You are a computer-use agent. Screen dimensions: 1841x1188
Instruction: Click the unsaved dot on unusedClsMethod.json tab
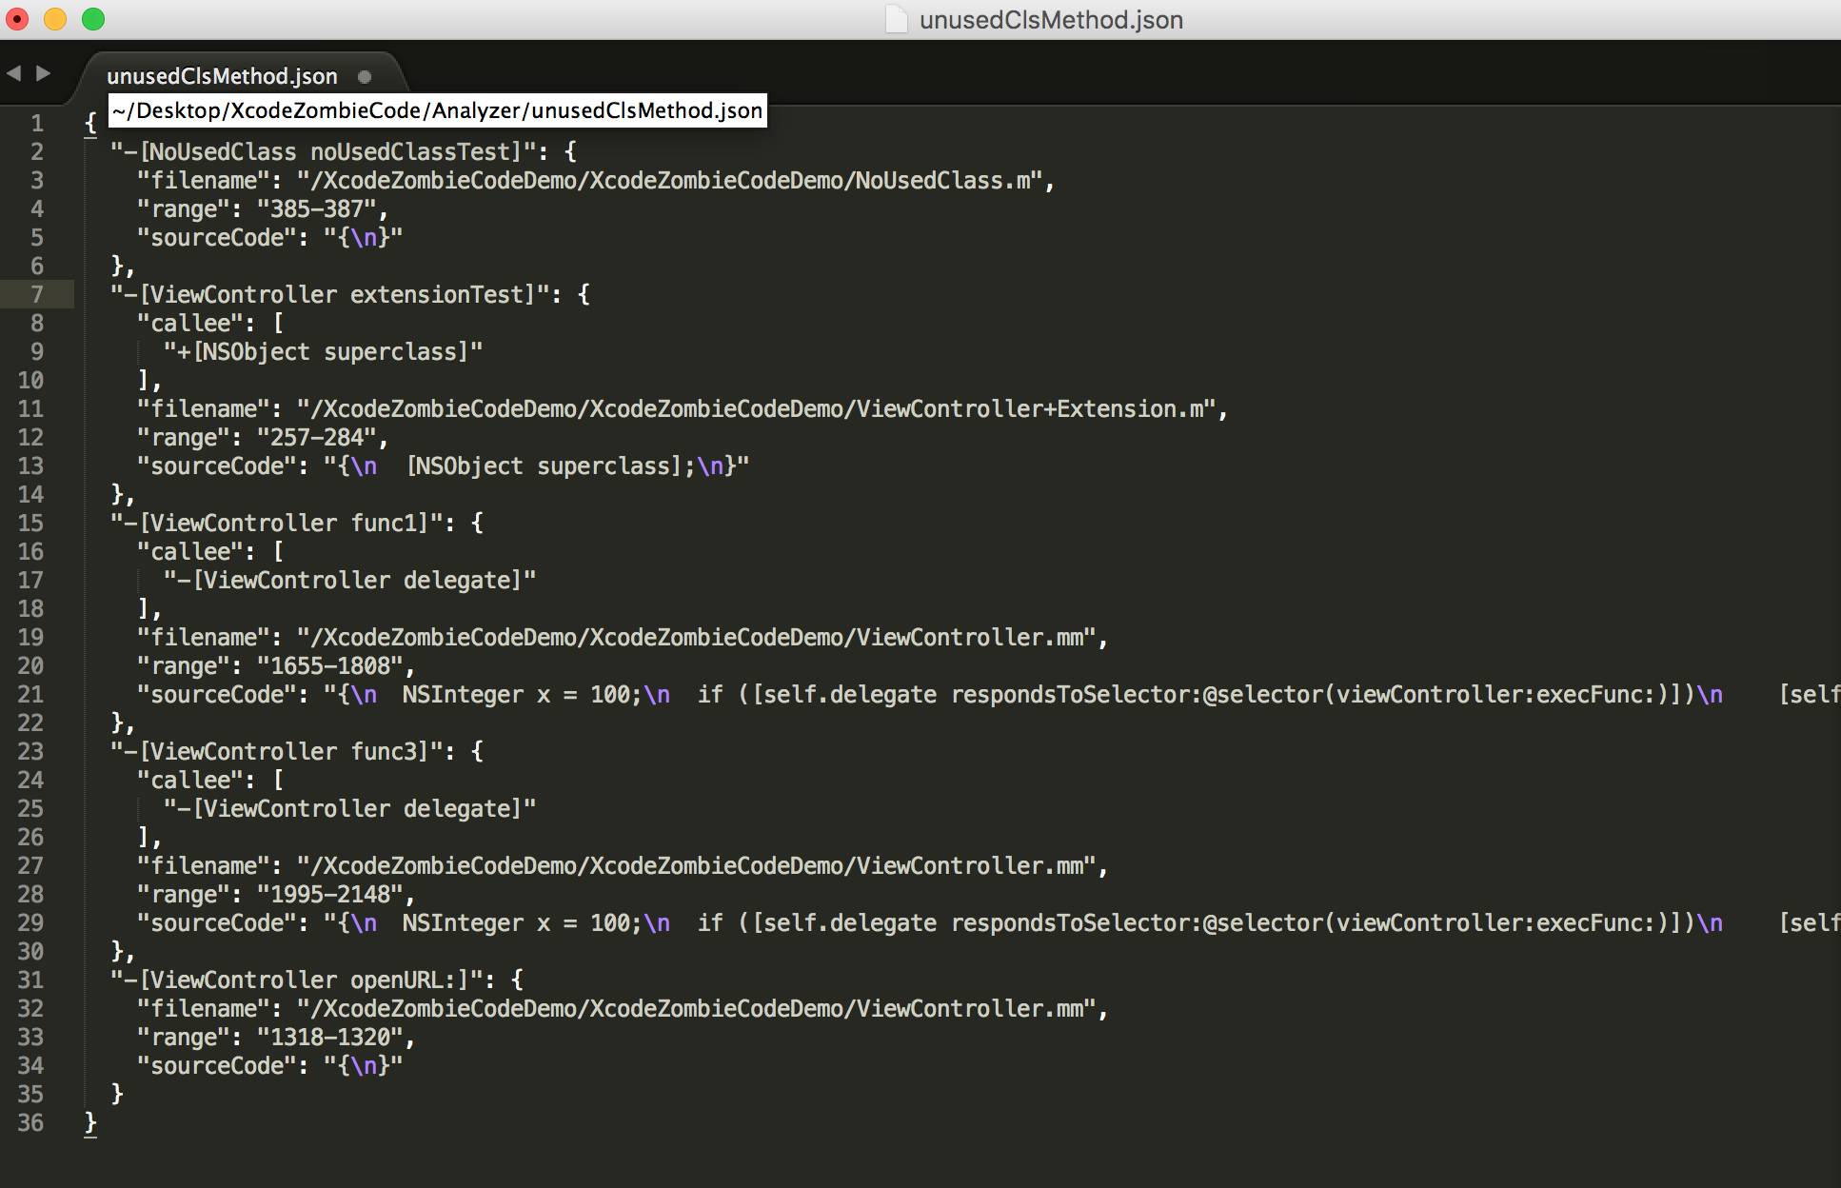click(x=365, y=76)
